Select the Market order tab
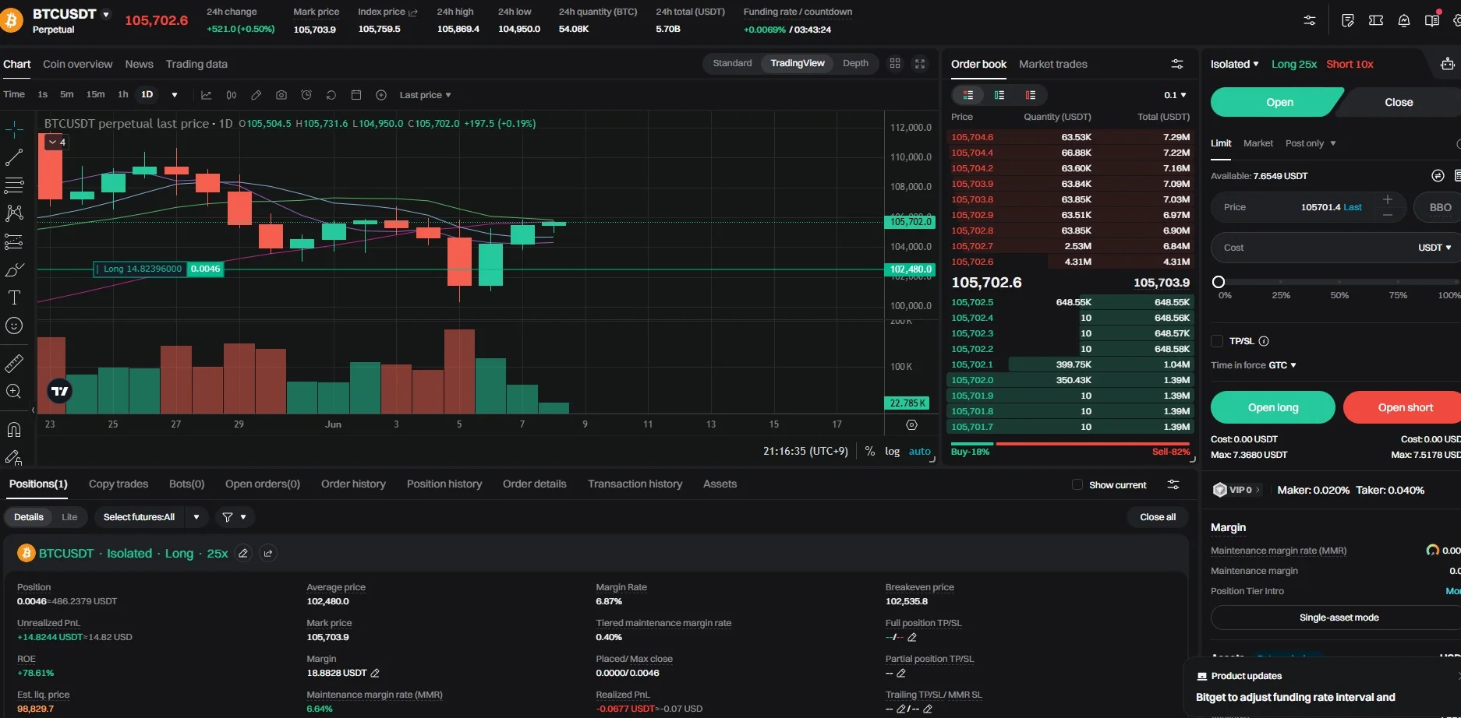The width and height of the screenshot is (1461, 718). point(1258,143)
